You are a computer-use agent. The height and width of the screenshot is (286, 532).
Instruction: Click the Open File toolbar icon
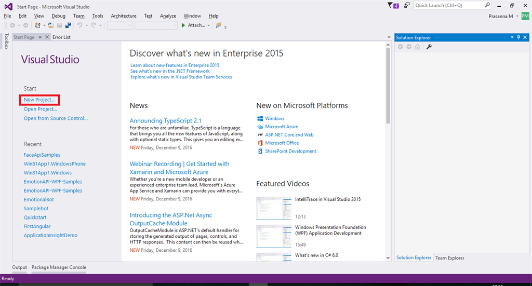tap(51, 25)
